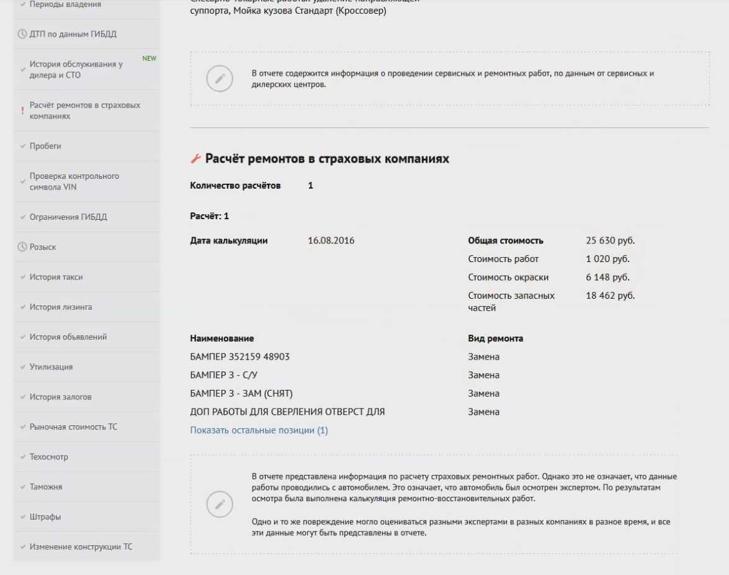Click 'Показать остальные позиции (1)' link
The height and width of the screenshot is (575, 729).
[259, 430]
